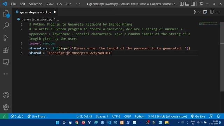Split the editor right
224x126 pixels.
[212, 12]
